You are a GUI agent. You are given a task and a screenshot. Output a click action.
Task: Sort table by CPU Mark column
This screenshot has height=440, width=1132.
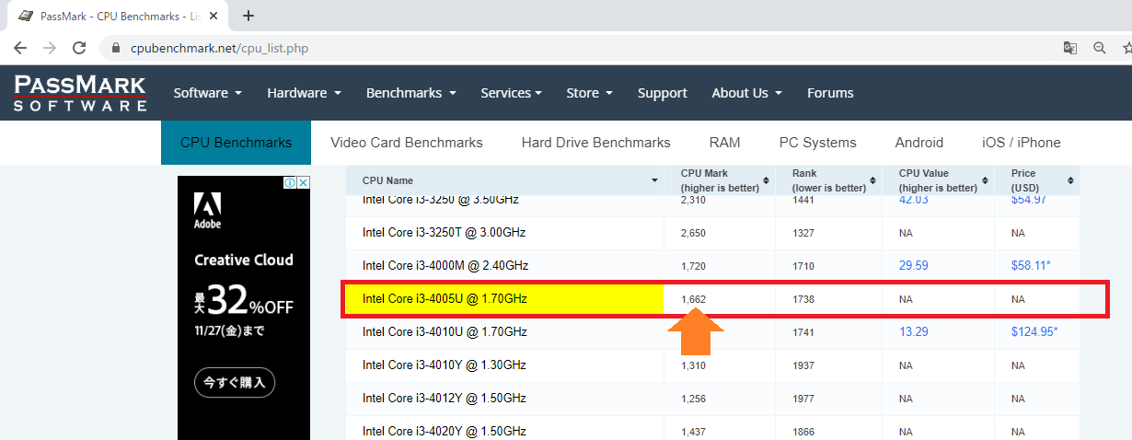720,180
